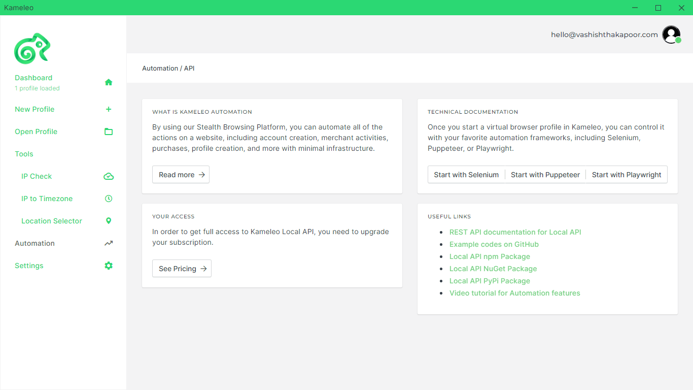Click the New Profile plus icon

[109, 109]
